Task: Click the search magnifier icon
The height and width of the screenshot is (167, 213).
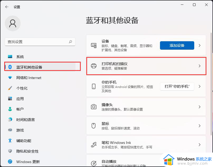Action: pyautogui.click(x=70, y=42)
